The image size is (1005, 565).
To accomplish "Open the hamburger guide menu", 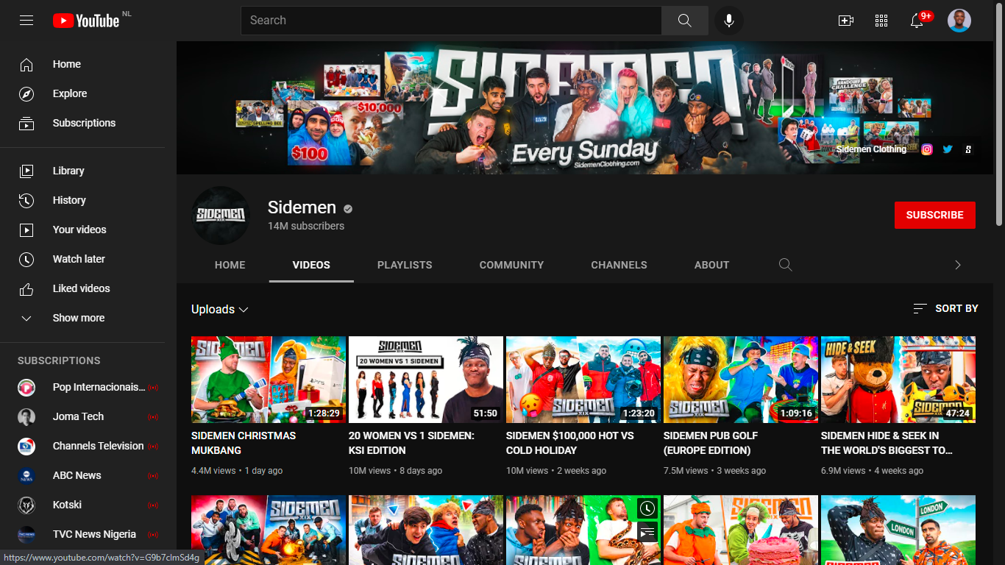I will [x=26, y=21].
